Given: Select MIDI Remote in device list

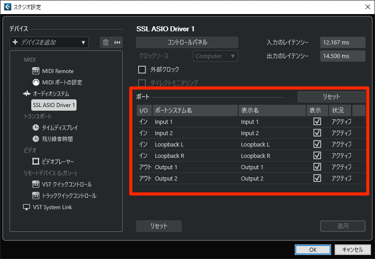Looking at the screenshot, I should pos(58,71).
